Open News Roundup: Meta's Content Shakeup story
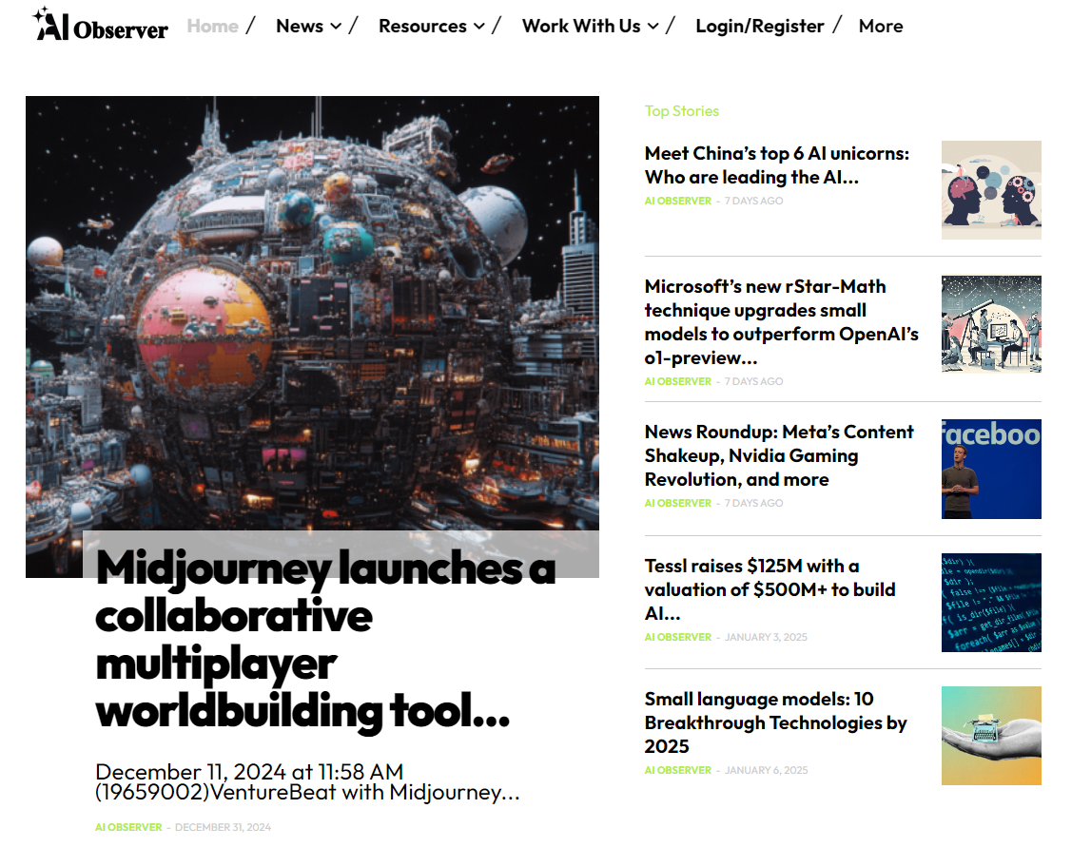The height and width of the screenshot is (847, 1091). pos(779,455)
